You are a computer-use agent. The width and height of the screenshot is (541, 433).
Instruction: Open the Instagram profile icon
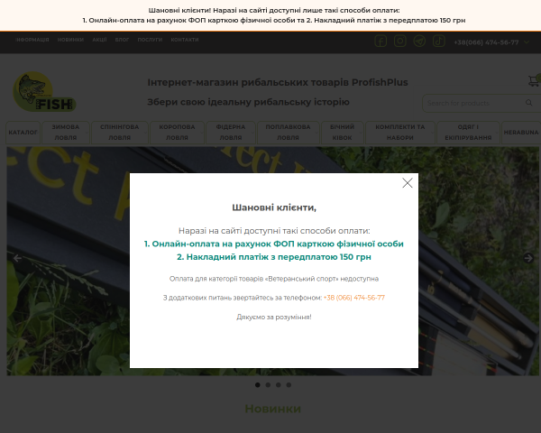coord(399,41)
